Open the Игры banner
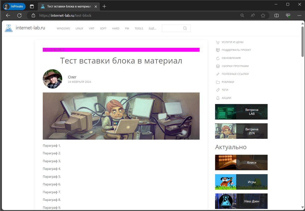The image size is (305, 211). (x=241, y=182)
